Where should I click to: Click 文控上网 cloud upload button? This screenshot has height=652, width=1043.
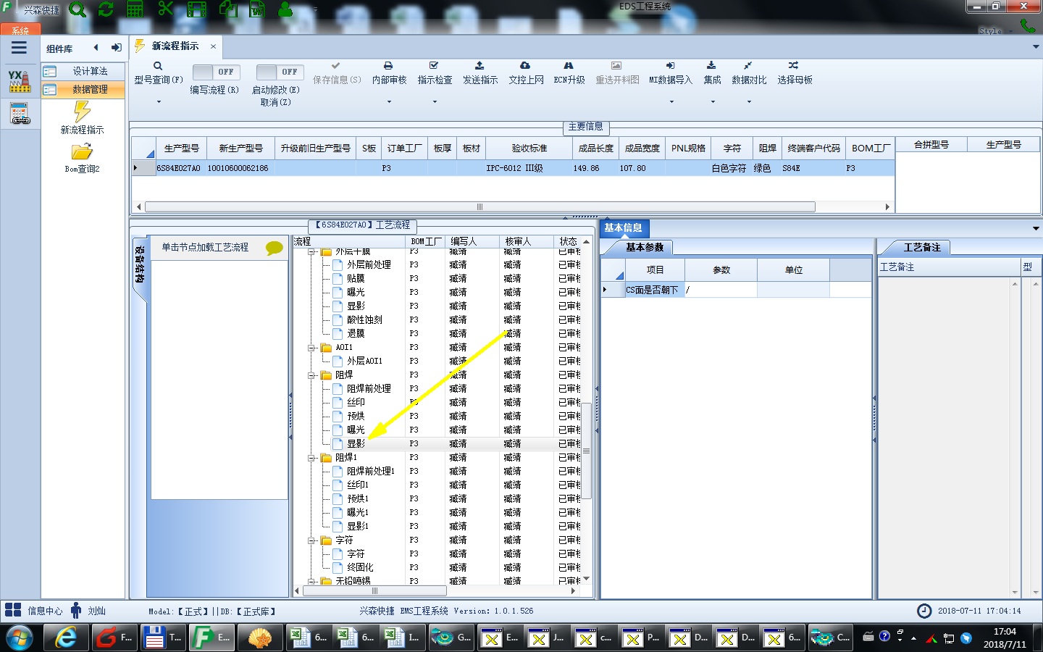(526, 73)
